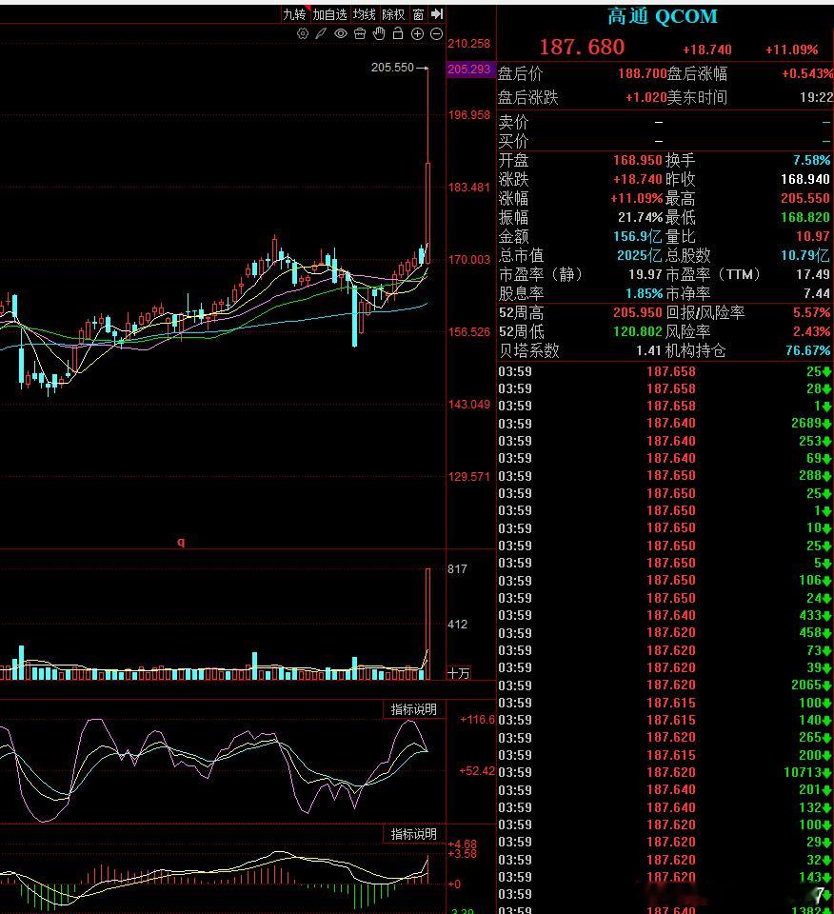Open chart settings gear icon
This screenshot has width=834, height=914.
303,34
